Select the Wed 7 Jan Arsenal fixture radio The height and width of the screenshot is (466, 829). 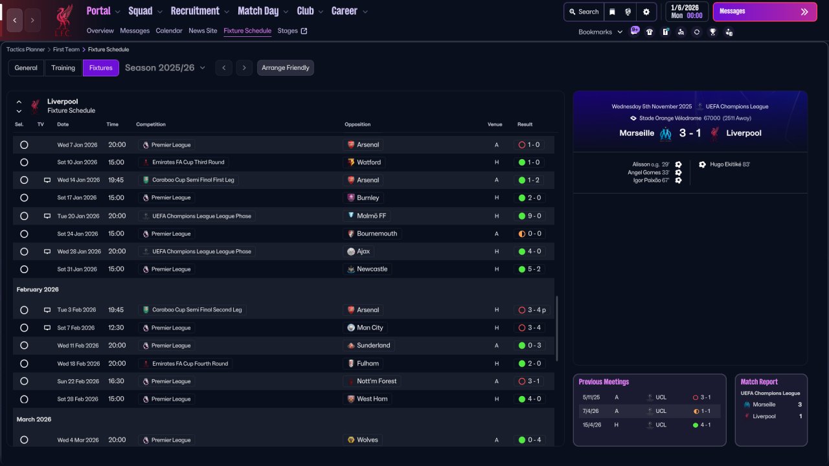(24, 145)
